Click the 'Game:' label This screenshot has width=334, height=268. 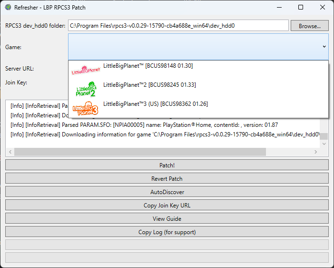[x=13, y=47]
